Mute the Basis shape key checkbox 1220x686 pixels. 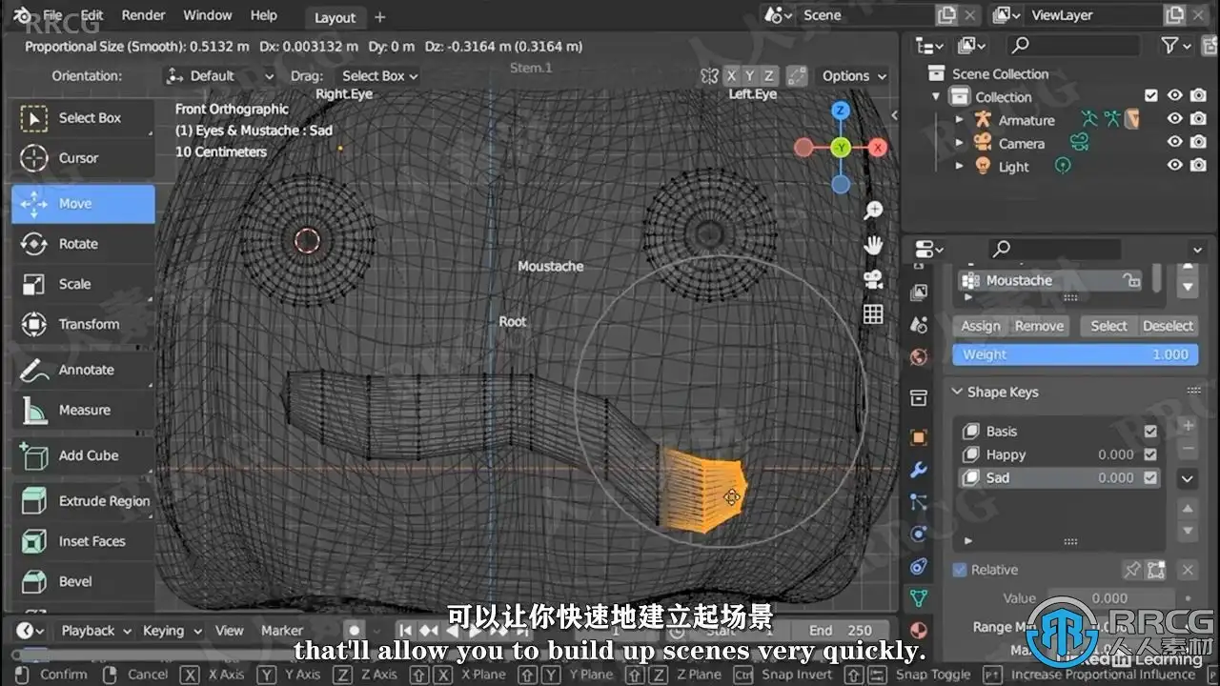pos(1150,432)
